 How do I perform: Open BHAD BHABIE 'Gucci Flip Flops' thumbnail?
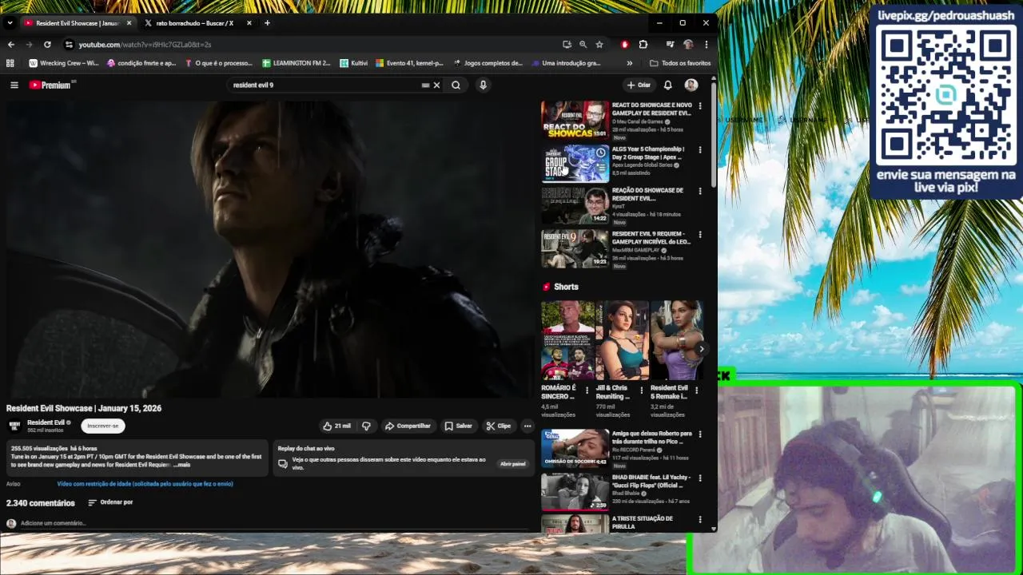coord(575,492)
